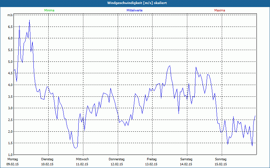
Task: Click the 5,5 y-axis value
Action: (x=10, y=50)
